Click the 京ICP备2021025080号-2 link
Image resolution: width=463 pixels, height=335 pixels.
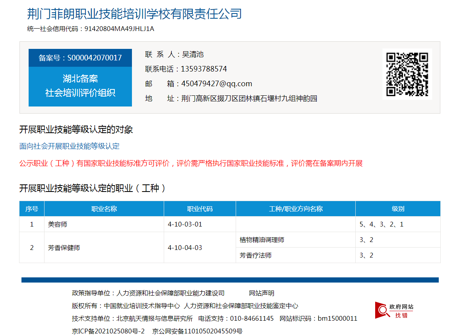[108, 331]
